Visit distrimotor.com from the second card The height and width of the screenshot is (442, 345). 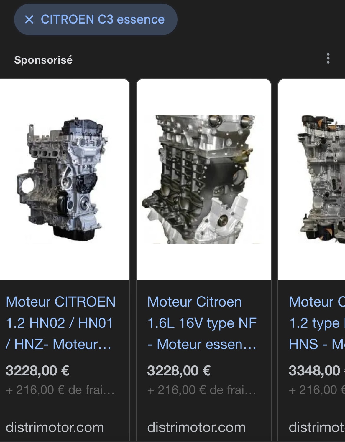(x=196, y=427)
